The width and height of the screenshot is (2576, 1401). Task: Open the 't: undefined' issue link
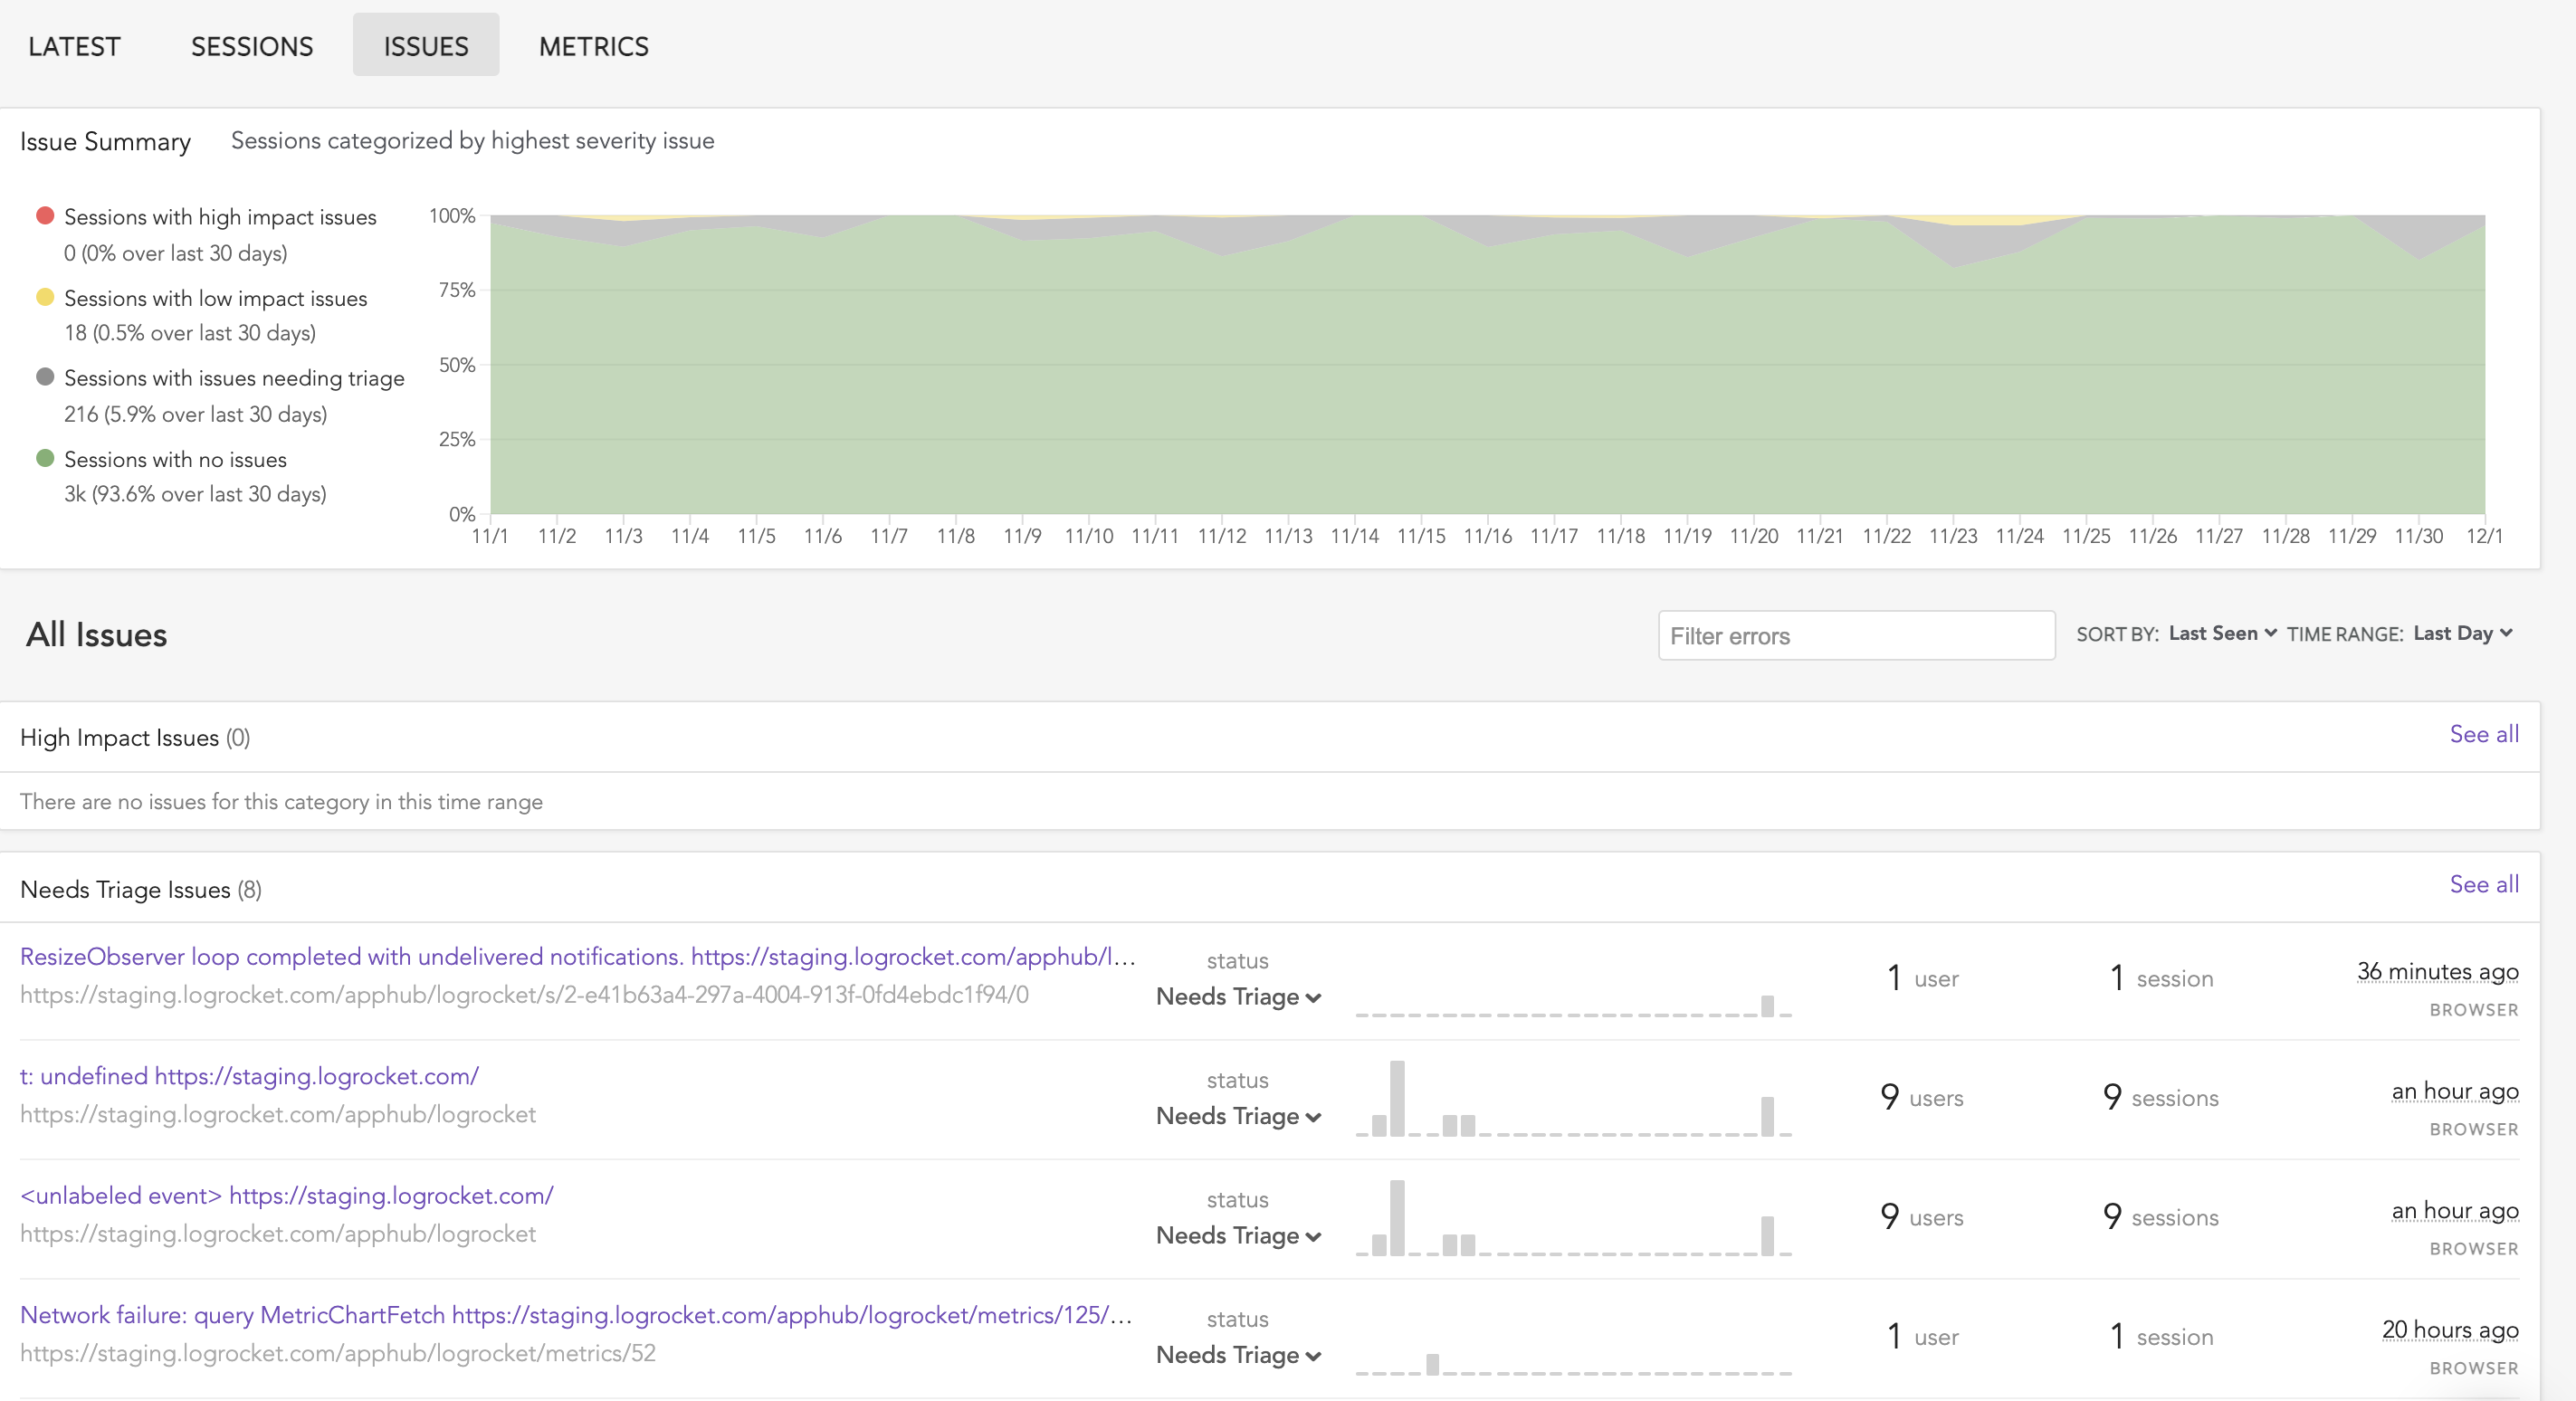point(249,1076)
